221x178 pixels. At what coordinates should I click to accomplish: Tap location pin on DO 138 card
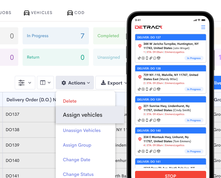tap(140, 77)
